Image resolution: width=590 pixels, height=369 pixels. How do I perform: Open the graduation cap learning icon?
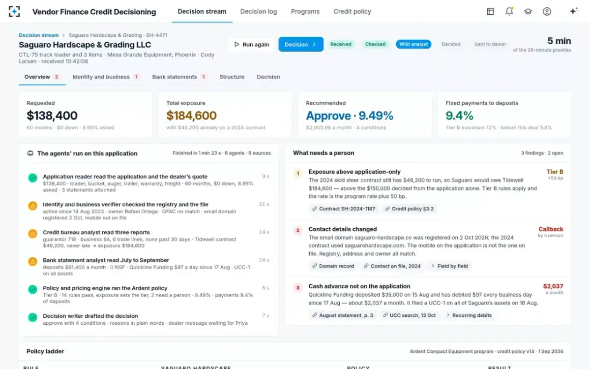coord(528,11)
